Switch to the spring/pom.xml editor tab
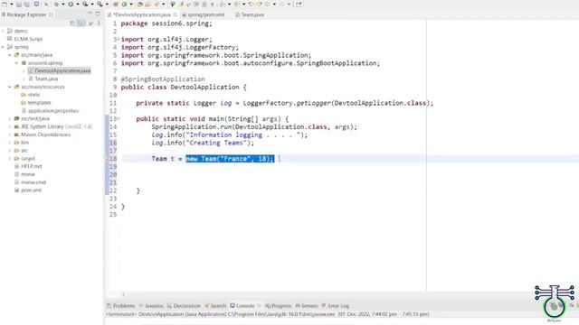The height and width of the screenshot is (325, 579). (203, 14)
